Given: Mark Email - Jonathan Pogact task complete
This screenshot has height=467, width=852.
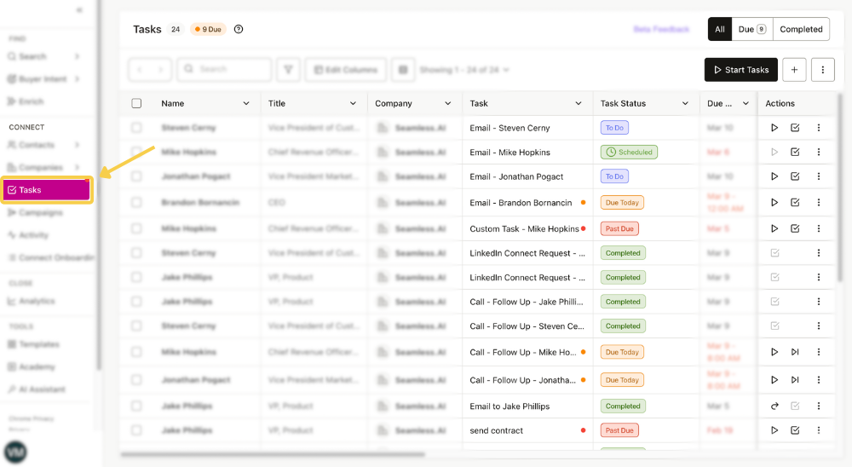Looking at the screenshot, I should tap(795, 176).
